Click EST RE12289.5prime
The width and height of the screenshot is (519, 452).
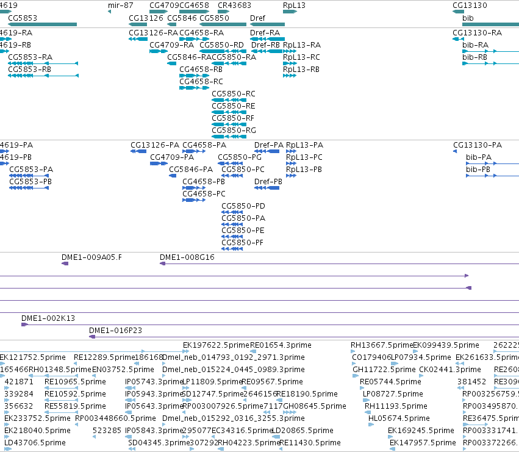click(x=104, y=357)
